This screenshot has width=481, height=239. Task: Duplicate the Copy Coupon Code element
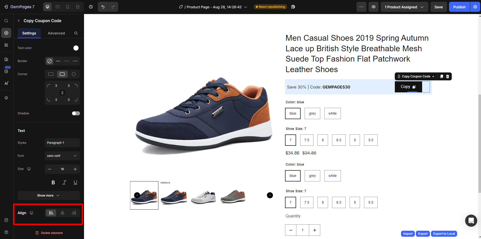442,76
